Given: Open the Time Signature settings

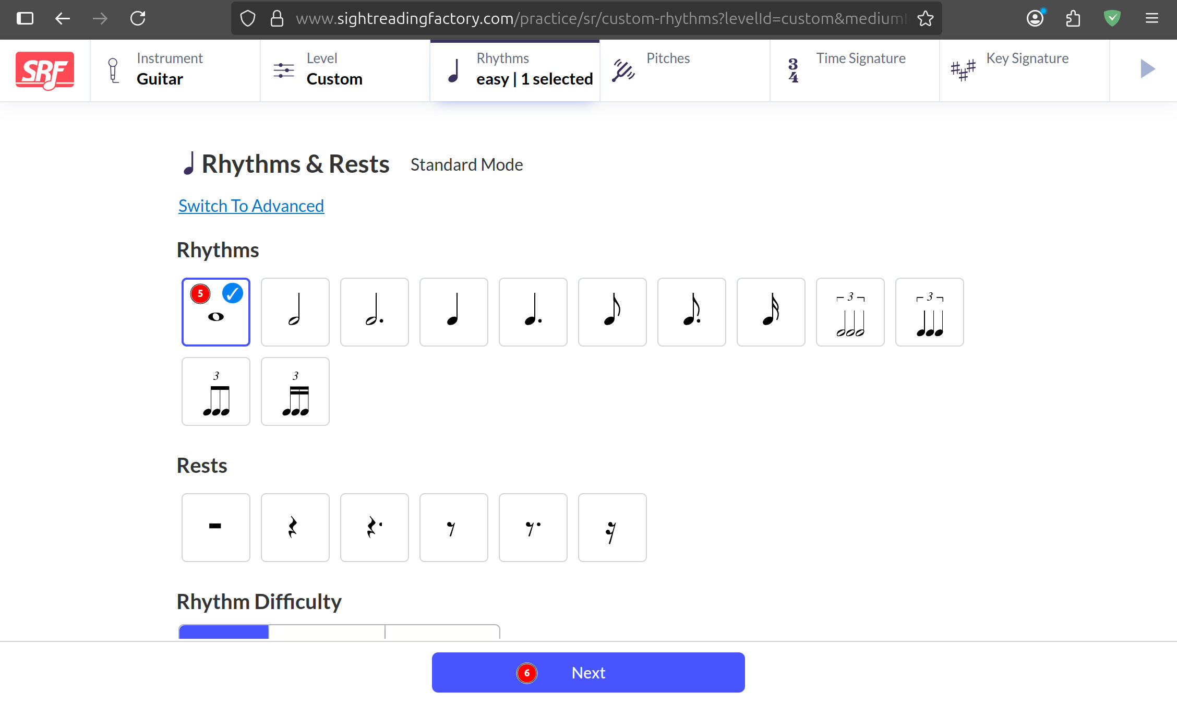Looking at the screenshot, I should click(855, 70).
